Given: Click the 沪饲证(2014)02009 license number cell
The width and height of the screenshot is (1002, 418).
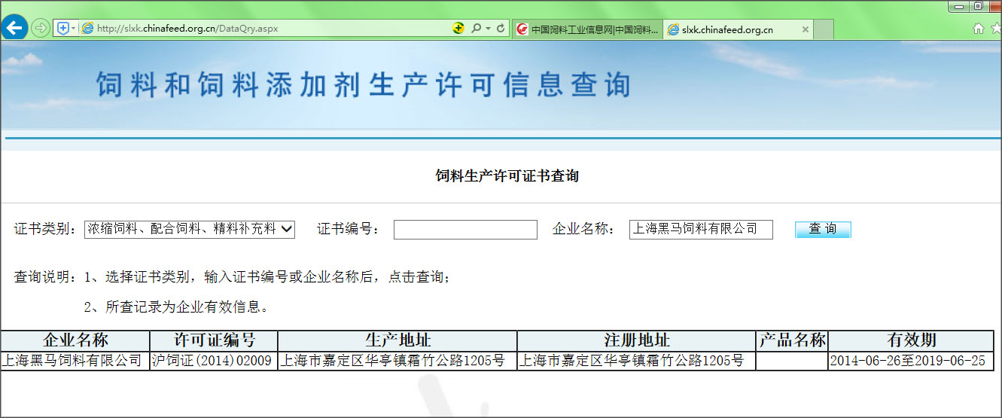Looking at the screenshot, I should click(x=213, y=362).
